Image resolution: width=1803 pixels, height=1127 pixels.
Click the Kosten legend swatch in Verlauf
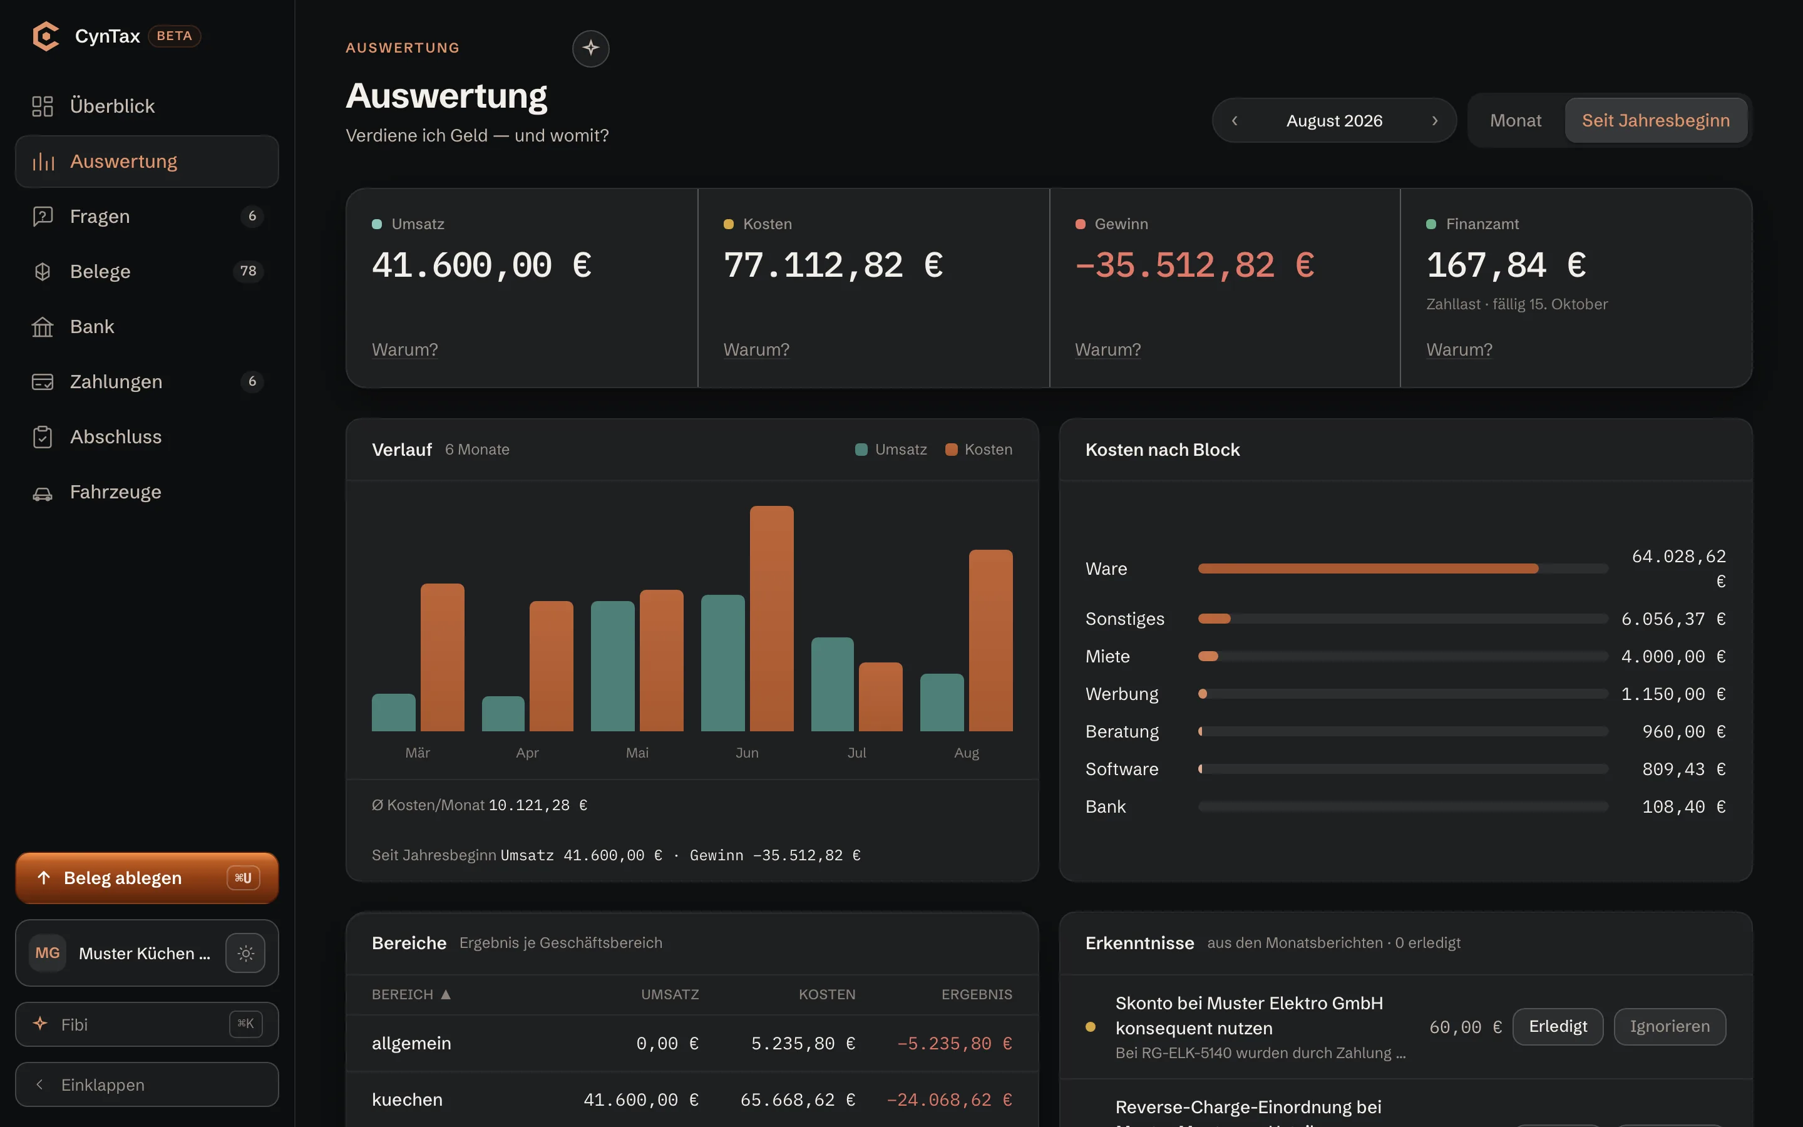pyautogui.click(x=951, y=450)
